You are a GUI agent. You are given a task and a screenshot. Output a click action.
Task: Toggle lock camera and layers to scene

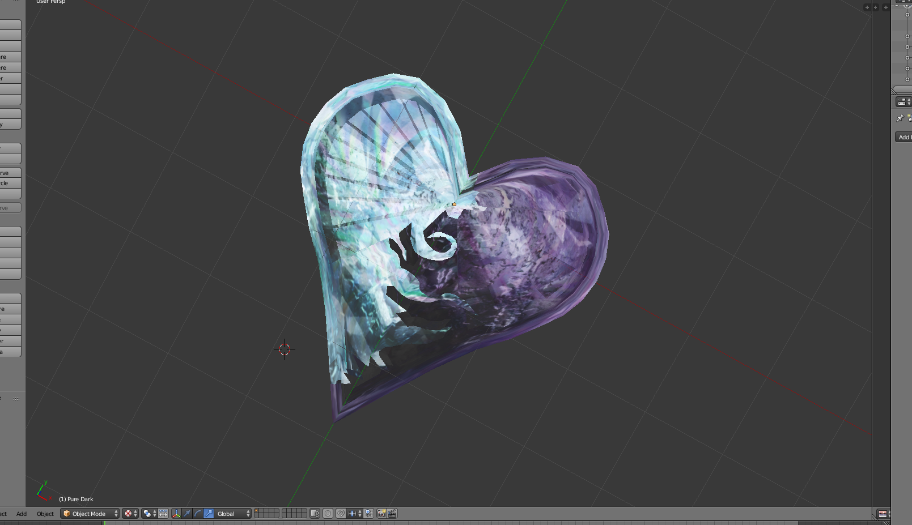(x=315, y=514)
